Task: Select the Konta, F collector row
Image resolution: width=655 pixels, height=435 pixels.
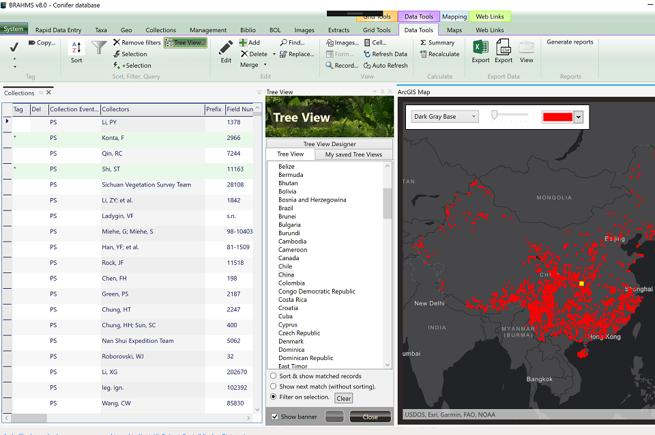Action: (x=133, y=138)
